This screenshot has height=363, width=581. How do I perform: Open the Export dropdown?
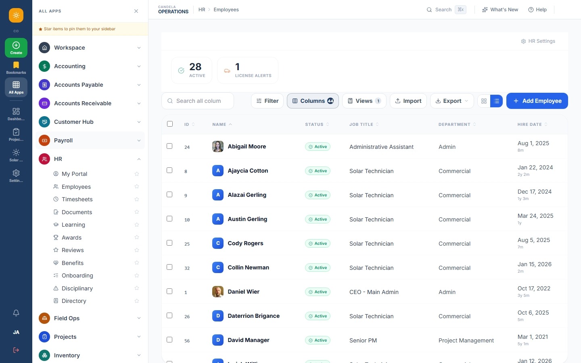click(x=452, y=101)
